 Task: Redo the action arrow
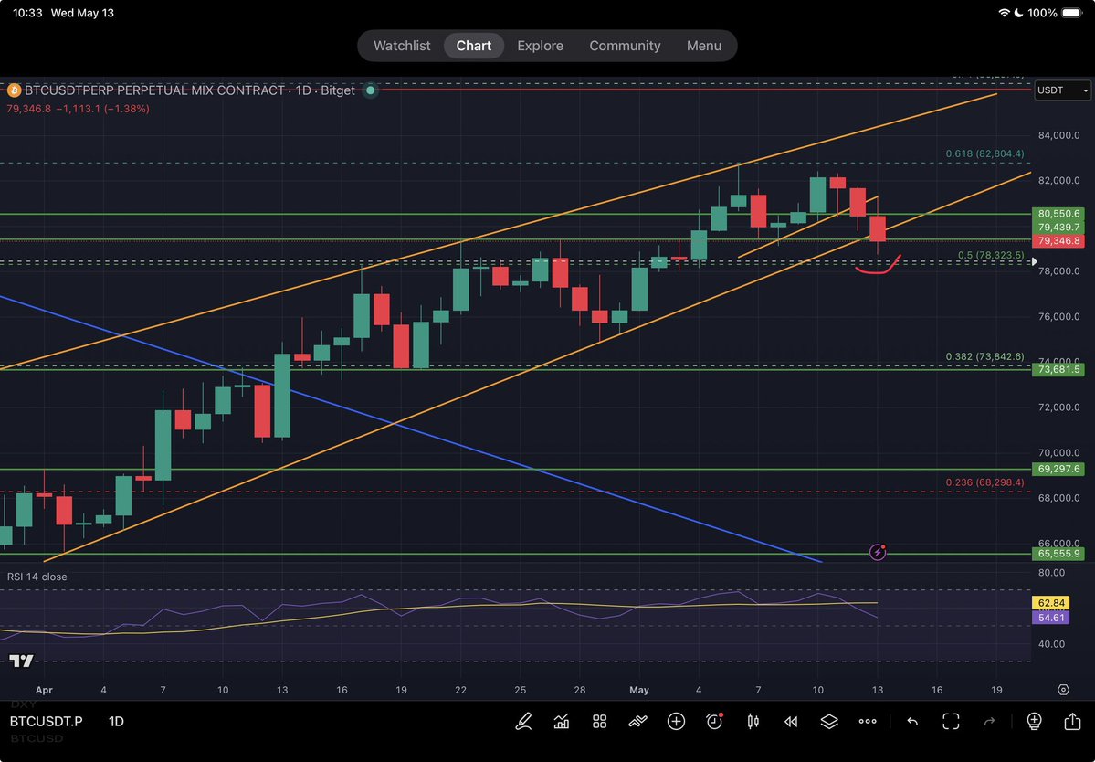(x=989, y=722)
